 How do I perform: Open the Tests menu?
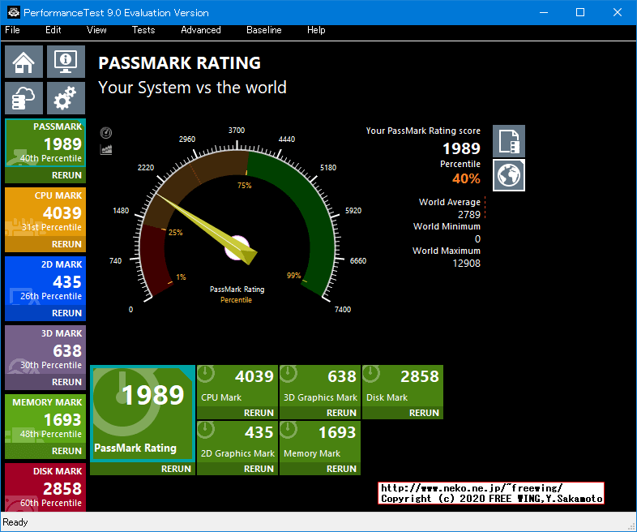pos(143,30)
